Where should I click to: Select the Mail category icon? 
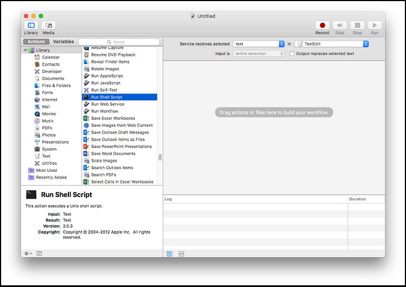pyautogui.click(x=37, y=107)
